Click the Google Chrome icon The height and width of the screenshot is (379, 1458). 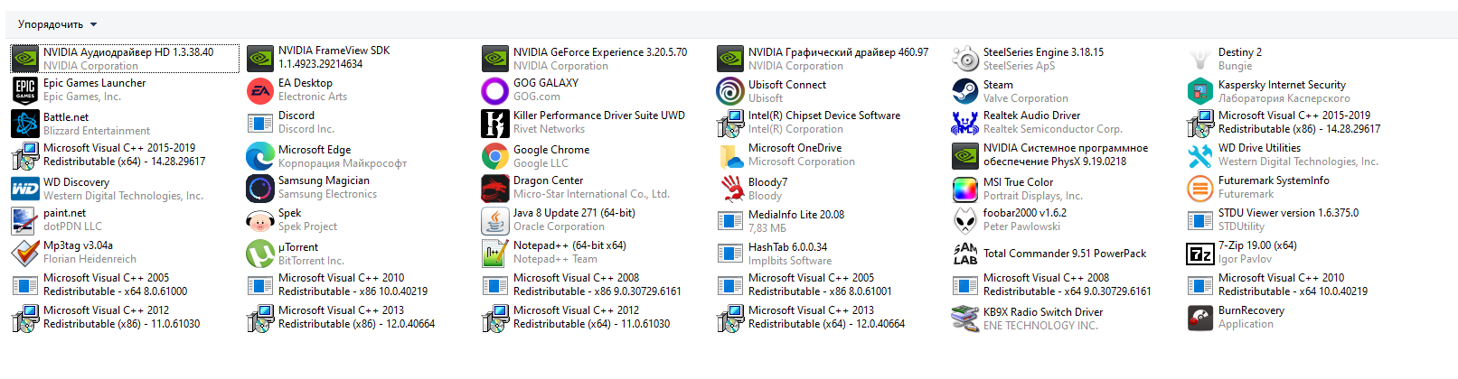495,156
